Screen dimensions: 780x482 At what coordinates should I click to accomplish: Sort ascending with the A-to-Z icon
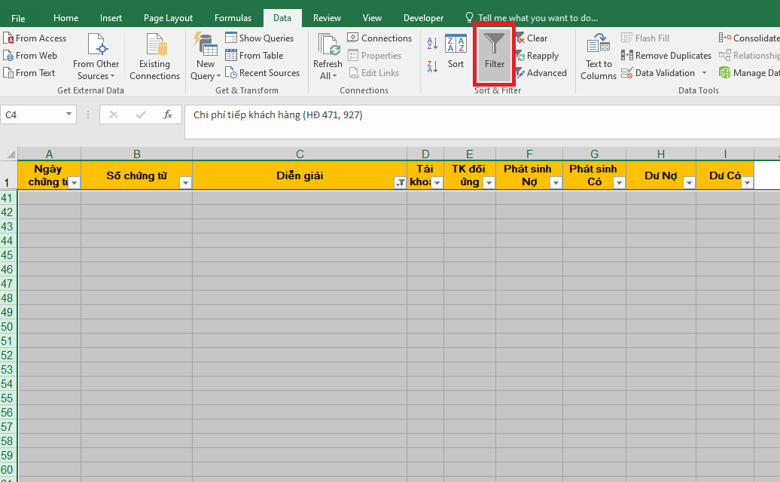pyautogui.click(x=432, y=44)
